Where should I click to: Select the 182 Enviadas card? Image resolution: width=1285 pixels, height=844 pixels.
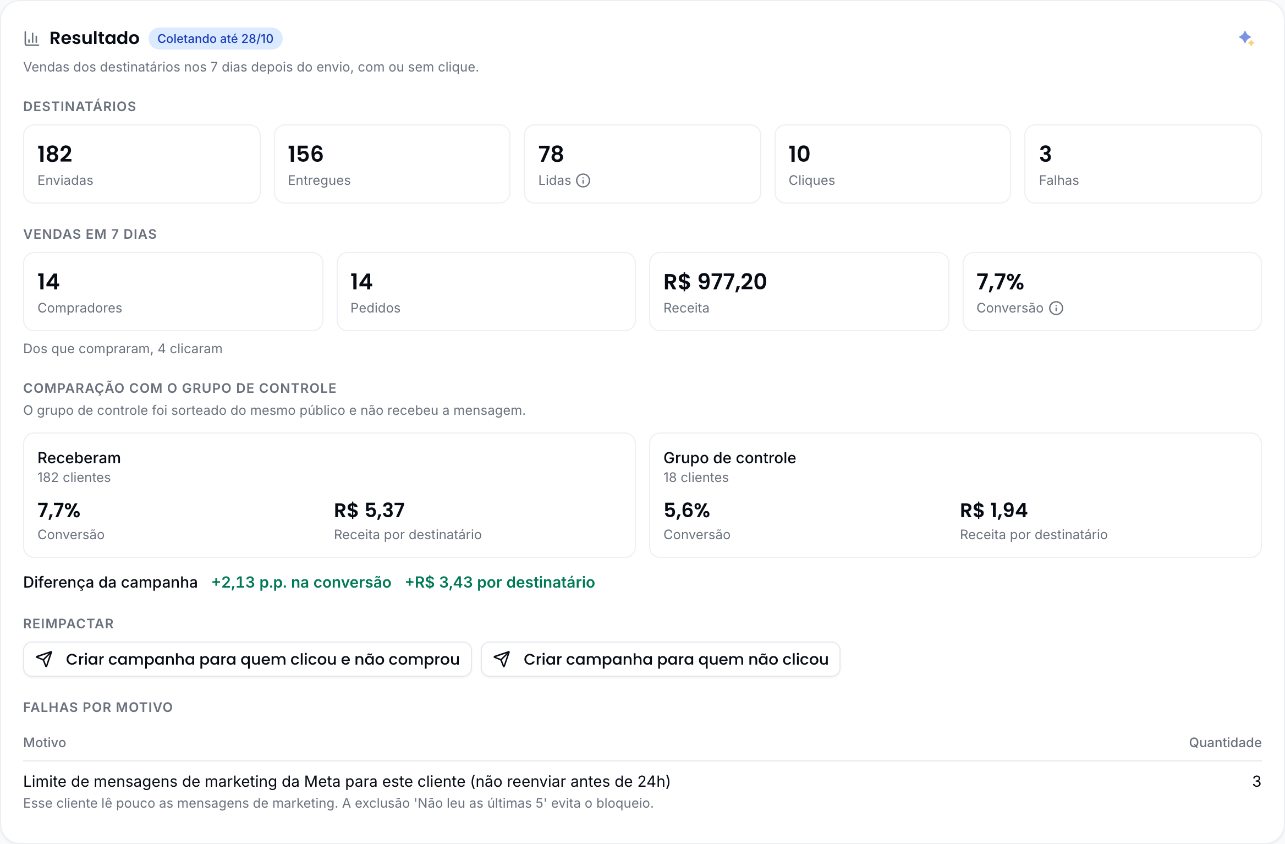coord(142,164)
